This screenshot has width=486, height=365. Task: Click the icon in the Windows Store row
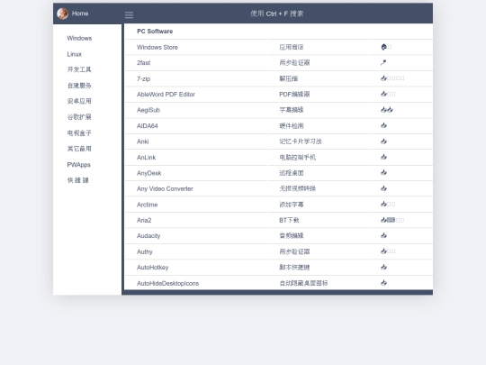tap(383, 47)
